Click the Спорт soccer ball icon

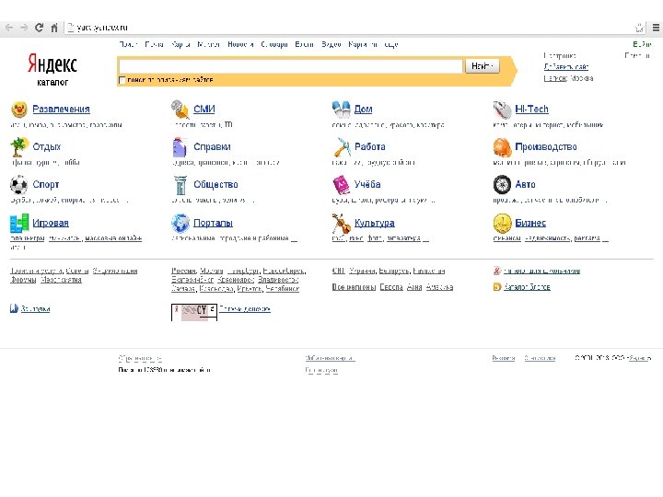click(x=18, y=185)
